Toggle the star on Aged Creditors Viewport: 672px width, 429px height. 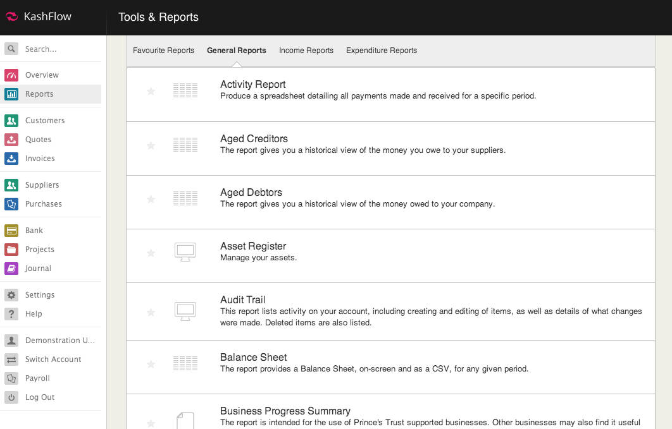[151, 145]
